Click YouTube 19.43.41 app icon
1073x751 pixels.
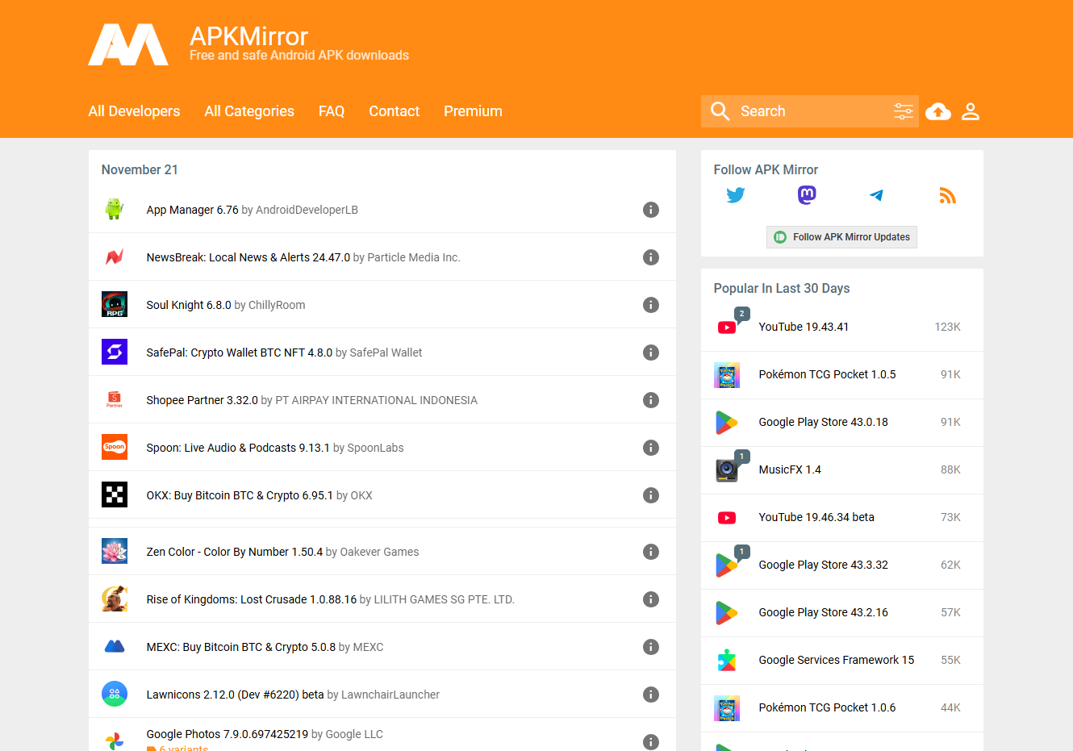tap(727, 328)
